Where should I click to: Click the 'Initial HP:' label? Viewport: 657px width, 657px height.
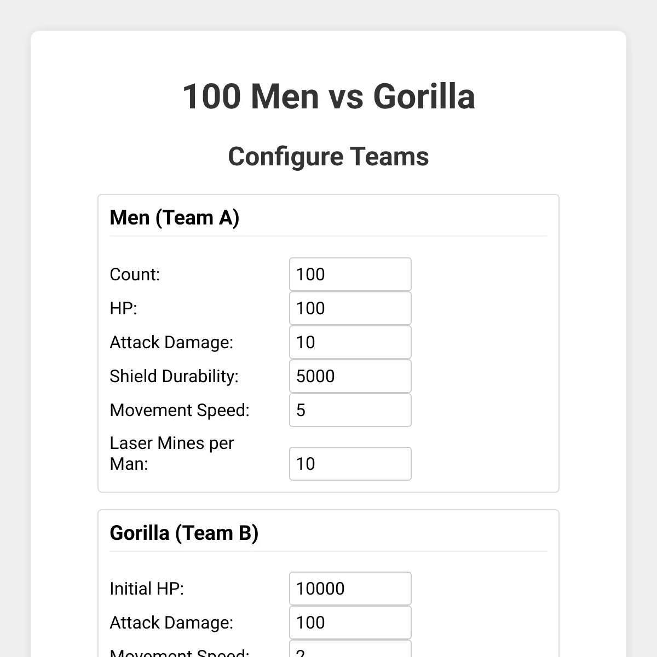tap(147, 589)
